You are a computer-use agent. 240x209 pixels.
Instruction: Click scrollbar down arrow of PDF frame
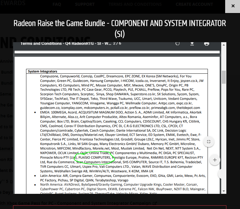tap(224, 191)
